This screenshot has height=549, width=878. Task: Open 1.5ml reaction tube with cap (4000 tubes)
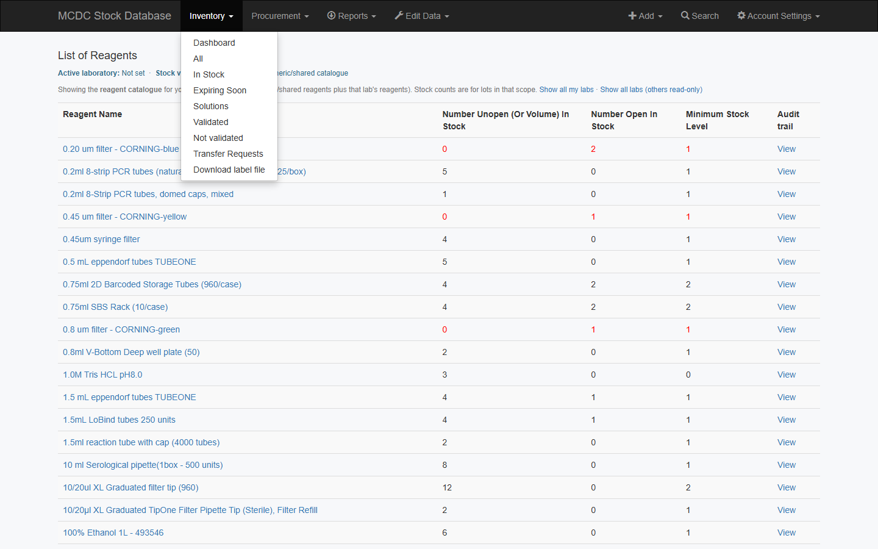point(141,442)
